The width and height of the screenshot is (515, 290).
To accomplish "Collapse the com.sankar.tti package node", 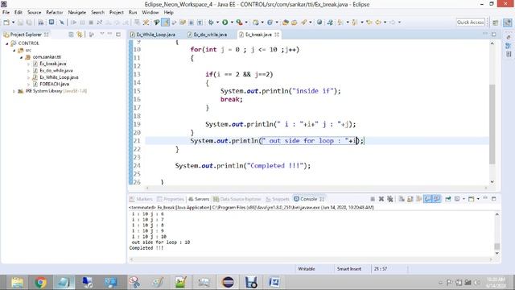I will (22, 57).
